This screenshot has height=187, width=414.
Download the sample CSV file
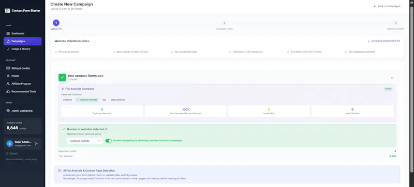(383, 41)
